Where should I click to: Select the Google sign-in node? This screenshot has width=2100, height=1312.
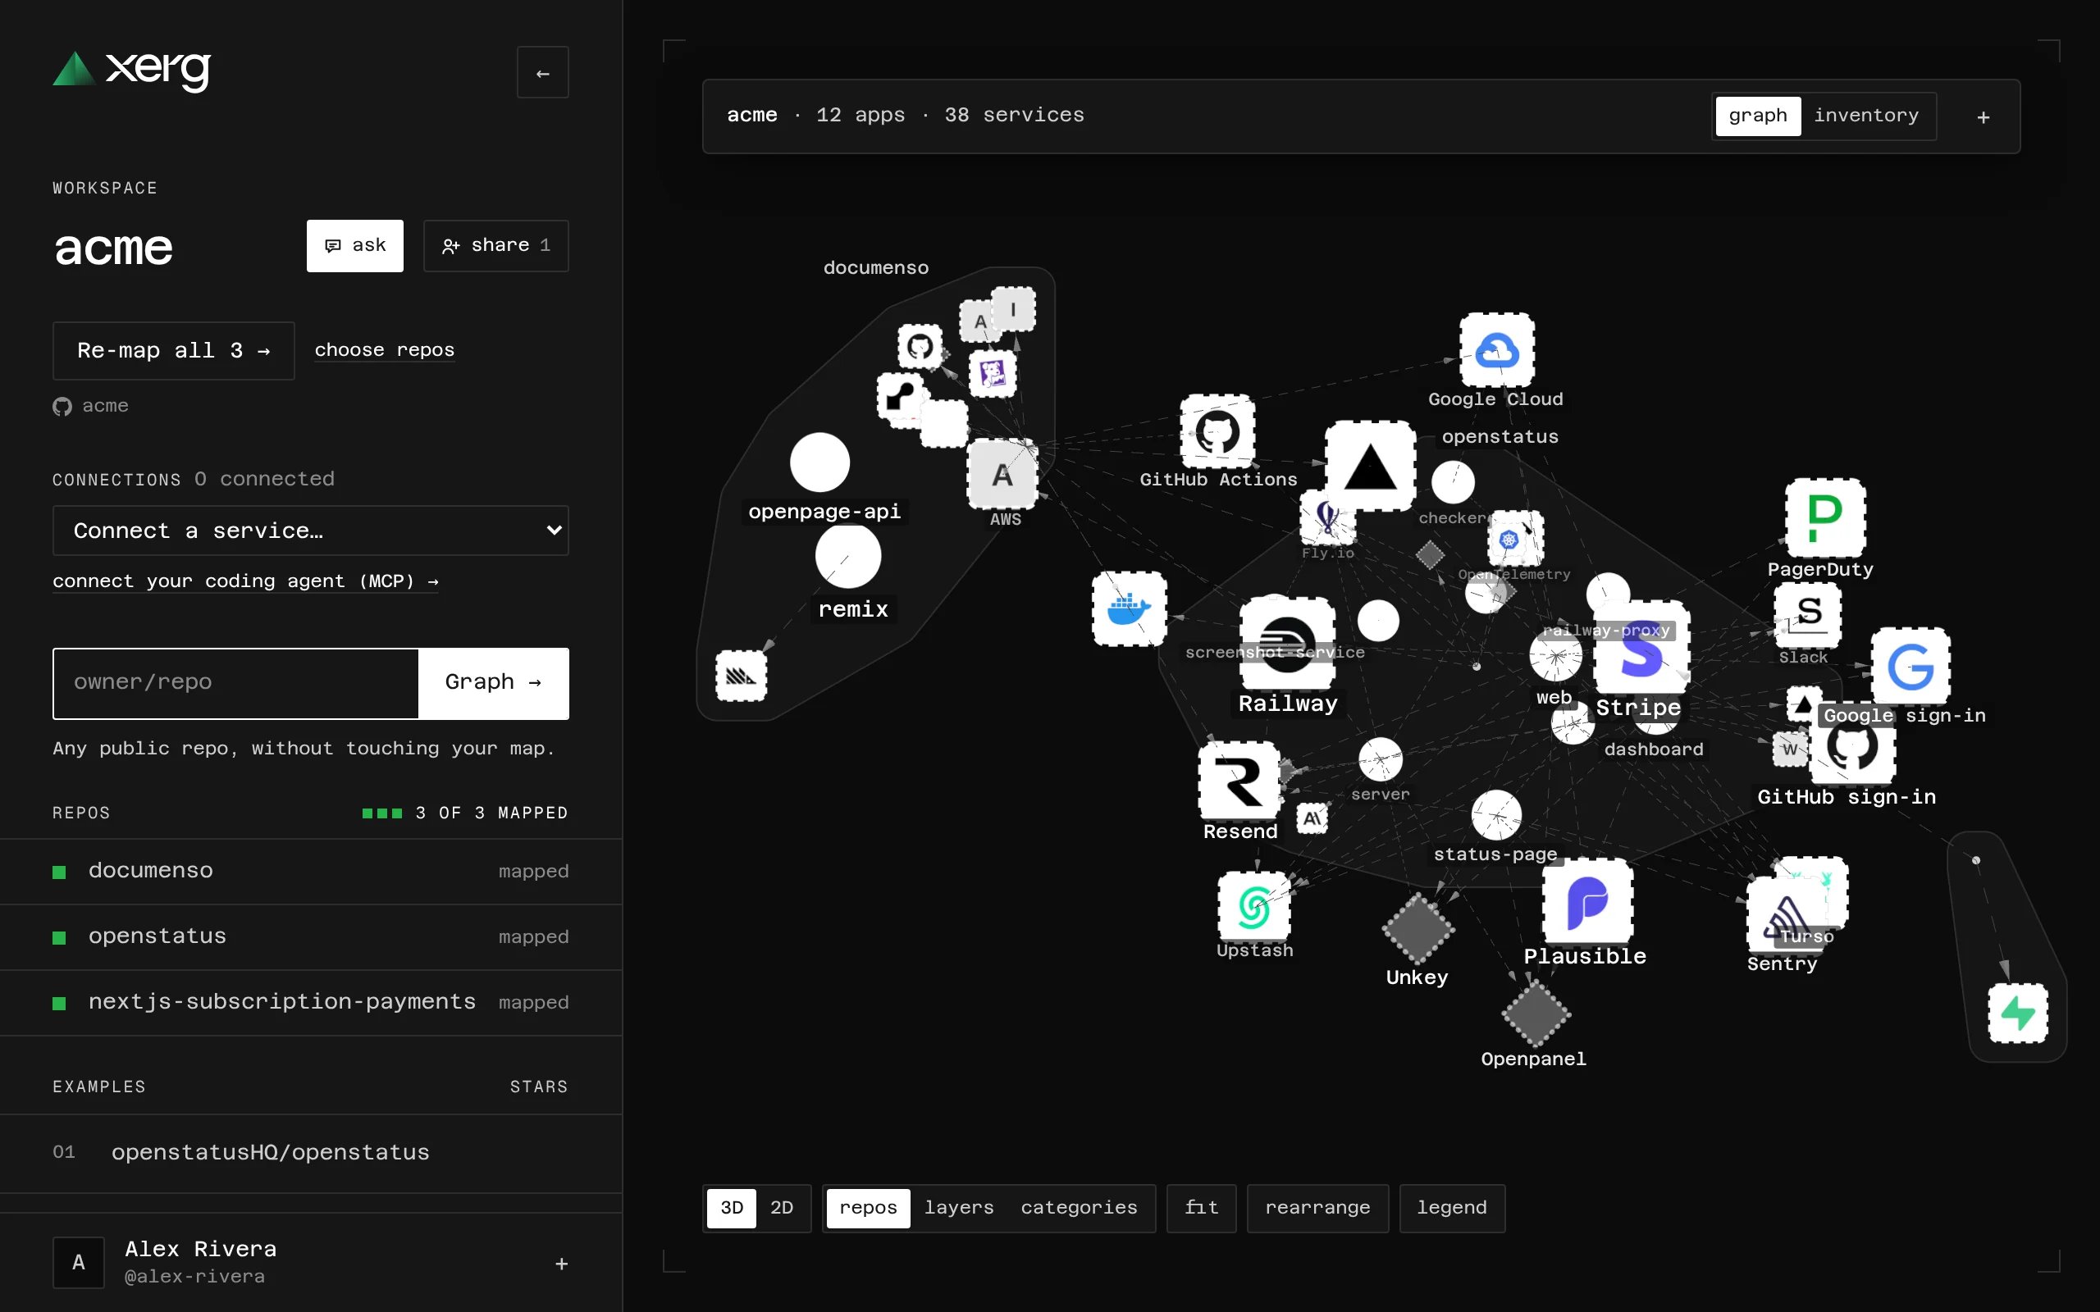coord(1910,667)
